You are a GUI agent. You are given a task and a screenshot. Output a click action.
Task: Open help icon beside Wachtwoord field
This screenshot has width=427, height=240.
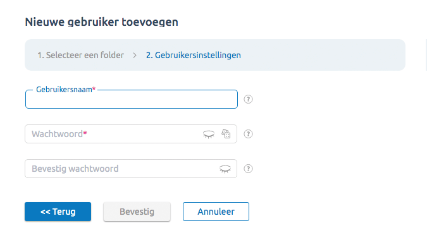(x=248, y=134)
